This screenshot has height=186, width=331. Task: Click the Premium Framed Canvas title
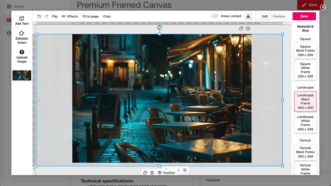pyautogui.click(x=124, y=5)
